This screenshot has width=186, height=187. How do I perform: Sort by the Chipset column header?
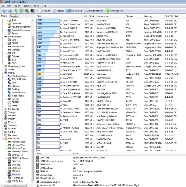134,16
